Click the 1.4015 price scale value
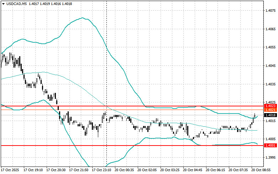 point(271,121)
